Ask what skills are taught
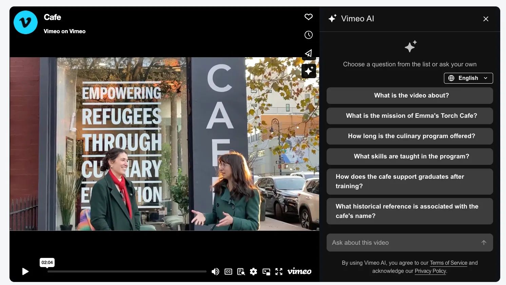506x285 pixels. (410, 156)
